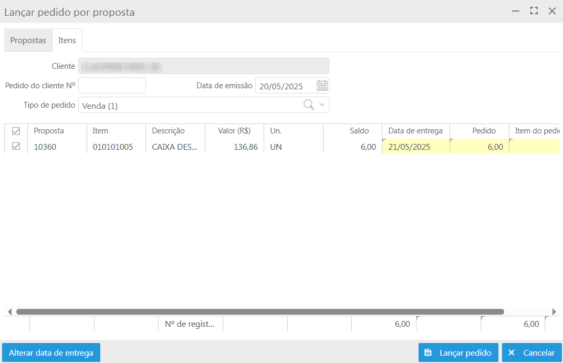Image resolution: width=563 pixels, height=363 pixels.
Task: Switch to the Propostas tab
Action: click(28, 40)
